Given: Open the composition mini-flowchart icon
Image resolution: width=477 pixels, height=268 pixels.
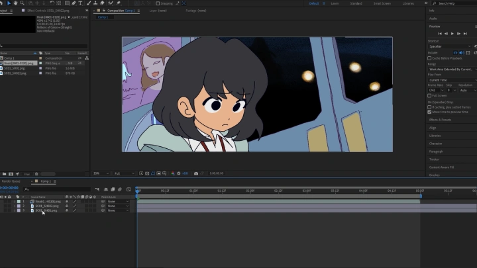Looking at the screenshot, I should [97, 189].
